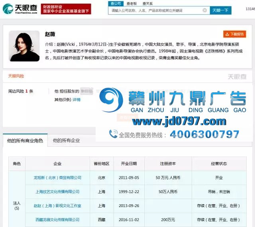Screen dimensions: 255x227
Task: Click the 下载报告 download button
Action: coord(235,34)
